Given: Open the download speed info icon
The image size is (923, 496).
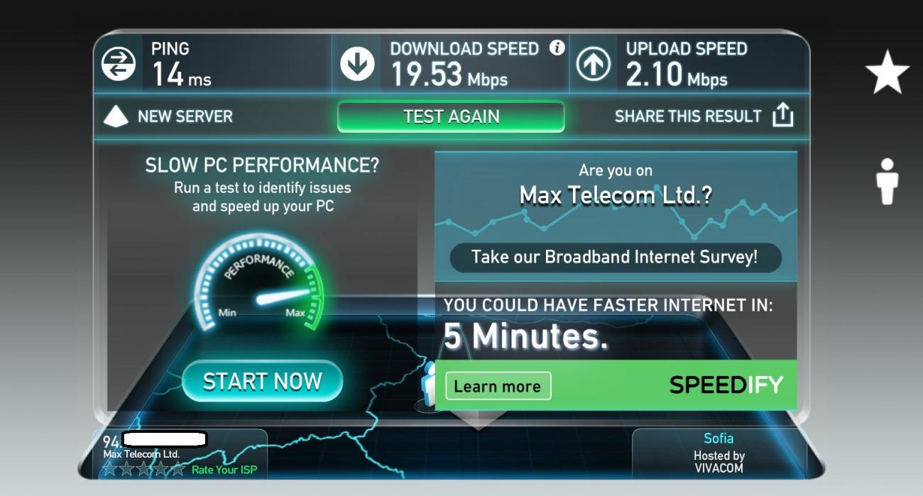Looking at the screenshot, I should click(557, 48).
